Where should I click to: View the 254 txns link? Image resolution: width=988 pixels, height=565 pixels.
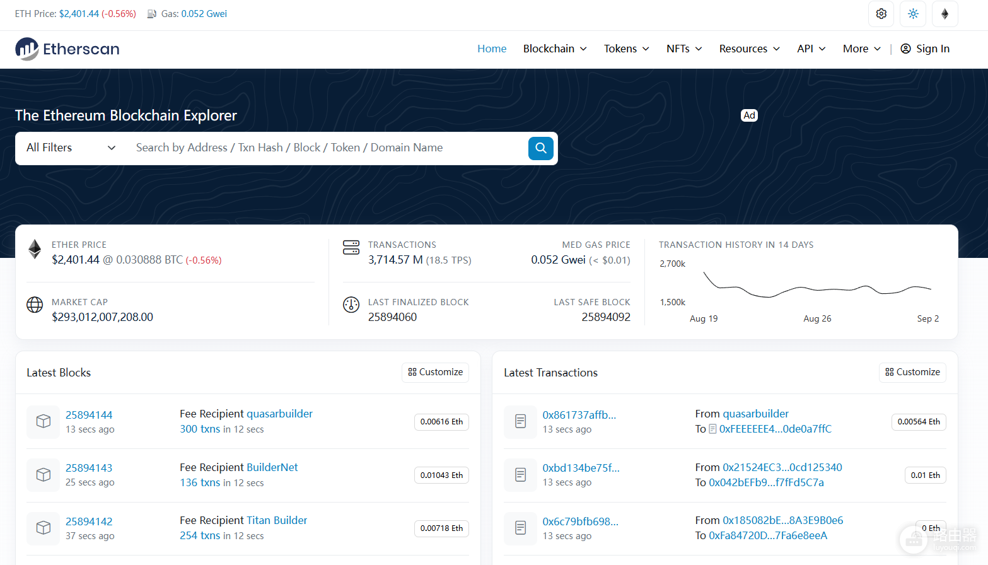click(200, 535)
